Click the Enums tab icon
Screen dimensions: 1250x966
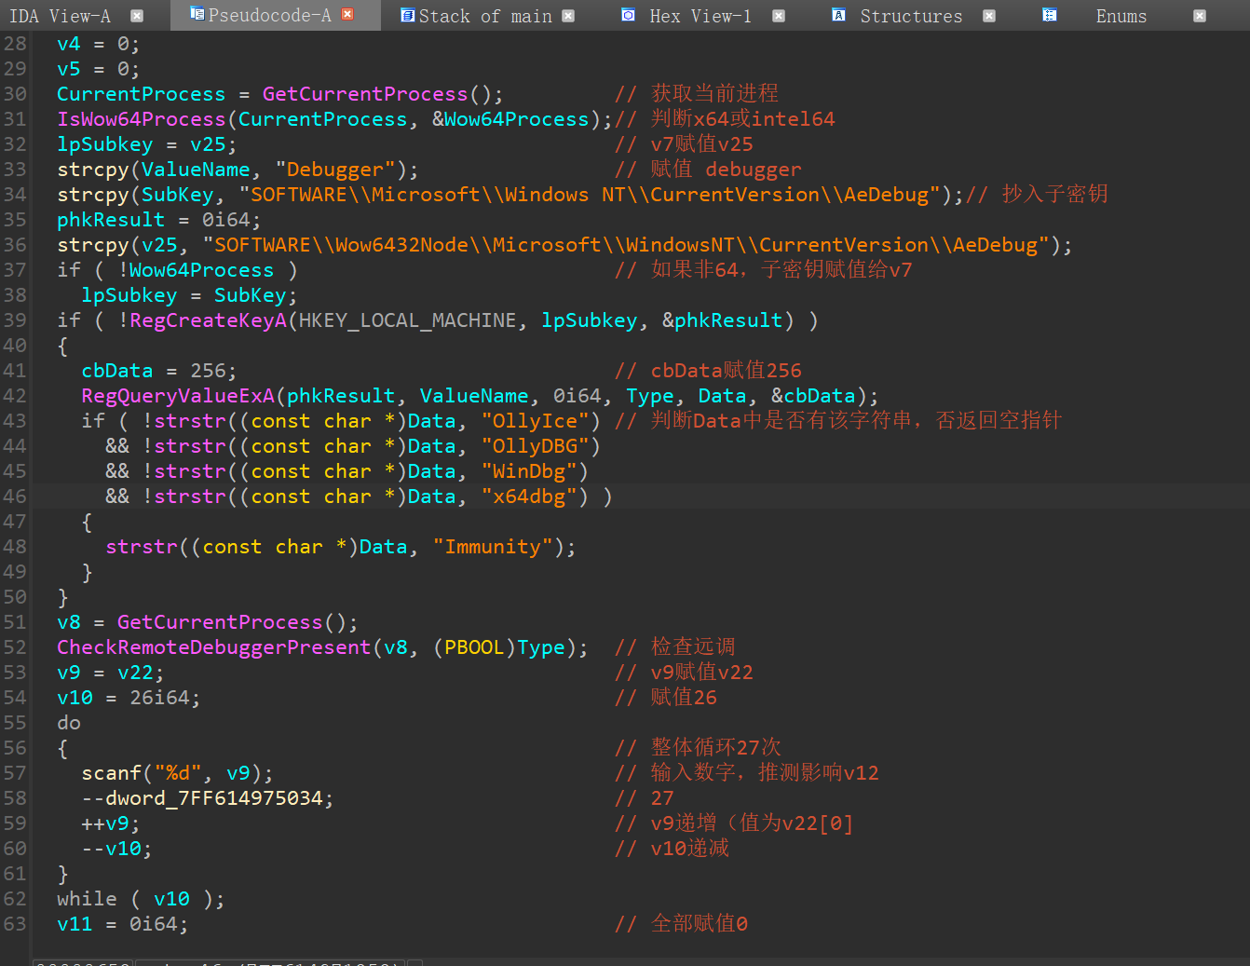pyautogui.click(x=1050, y=15)
